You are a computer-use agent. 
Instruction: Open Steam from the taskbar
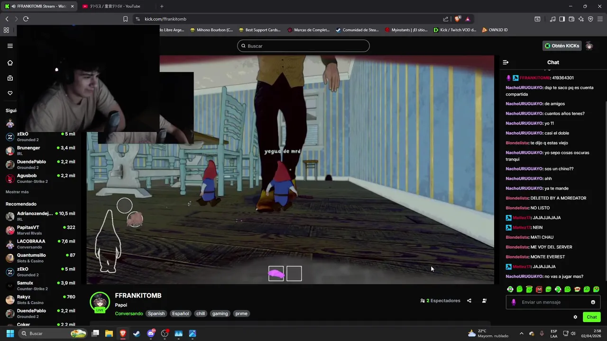pos(137,333)
